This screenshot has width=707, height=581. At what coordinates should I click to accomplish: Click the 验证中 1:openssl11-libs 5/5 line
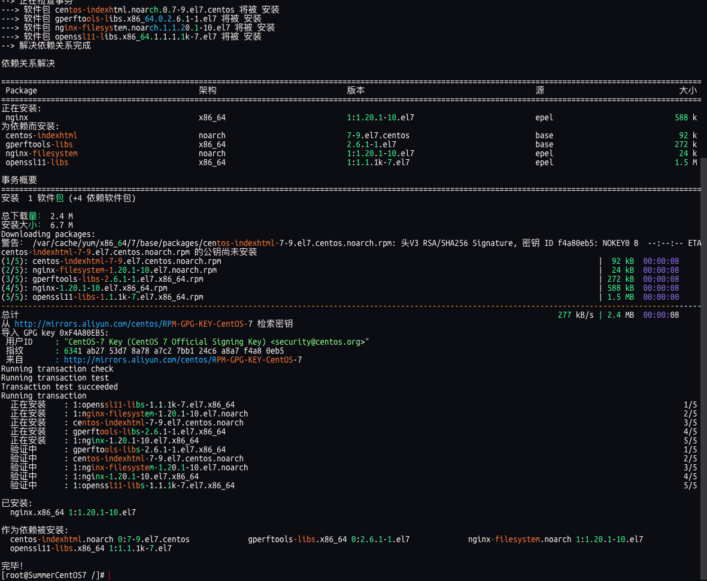353,486
